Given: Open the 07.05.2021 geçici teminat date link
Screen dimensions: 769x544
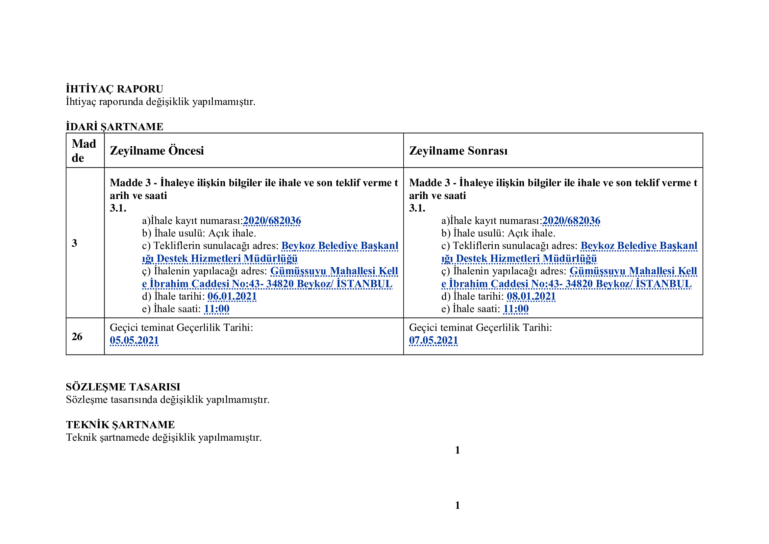Looking at the screenshot, I should [433, 340].
